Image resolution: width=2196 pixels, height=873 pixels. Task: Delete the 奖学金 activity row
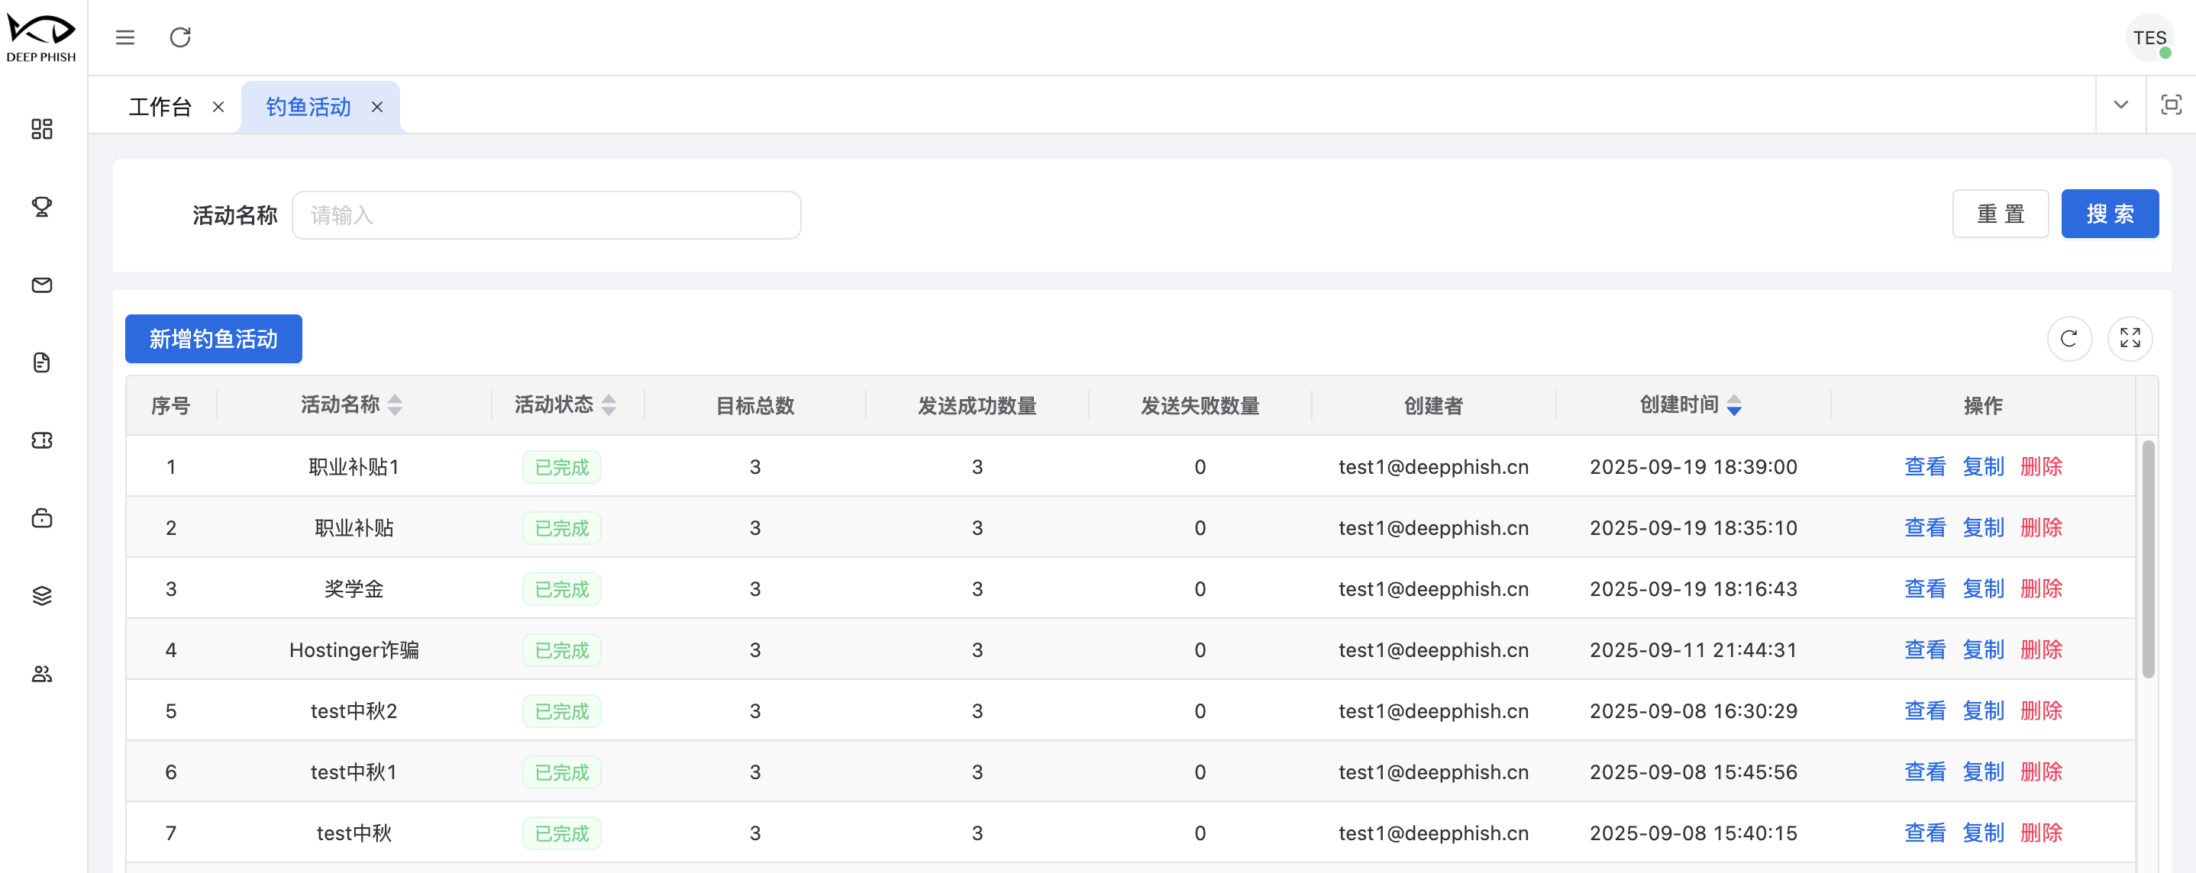[2041, 588]
